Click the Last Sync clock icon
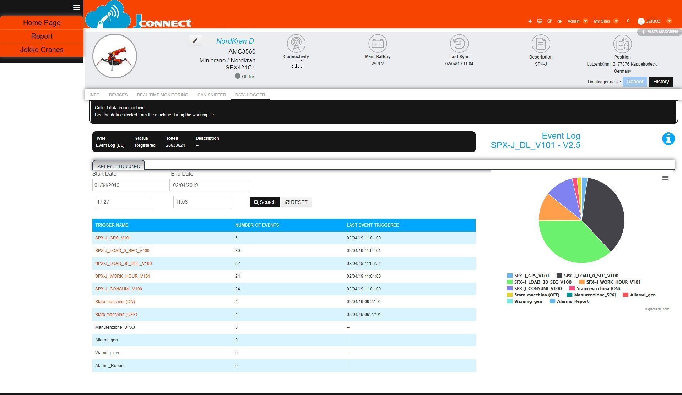 [459, 44]
